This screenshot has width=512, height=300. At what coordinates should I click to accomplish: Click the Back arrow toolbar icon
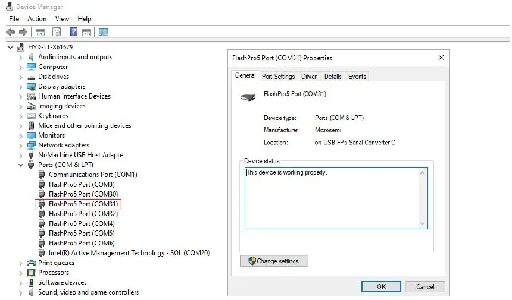click(x=11, y=32)
